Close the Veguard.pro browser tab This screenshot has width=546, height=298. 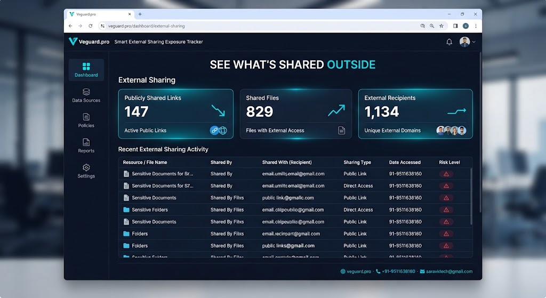[130, 14]
